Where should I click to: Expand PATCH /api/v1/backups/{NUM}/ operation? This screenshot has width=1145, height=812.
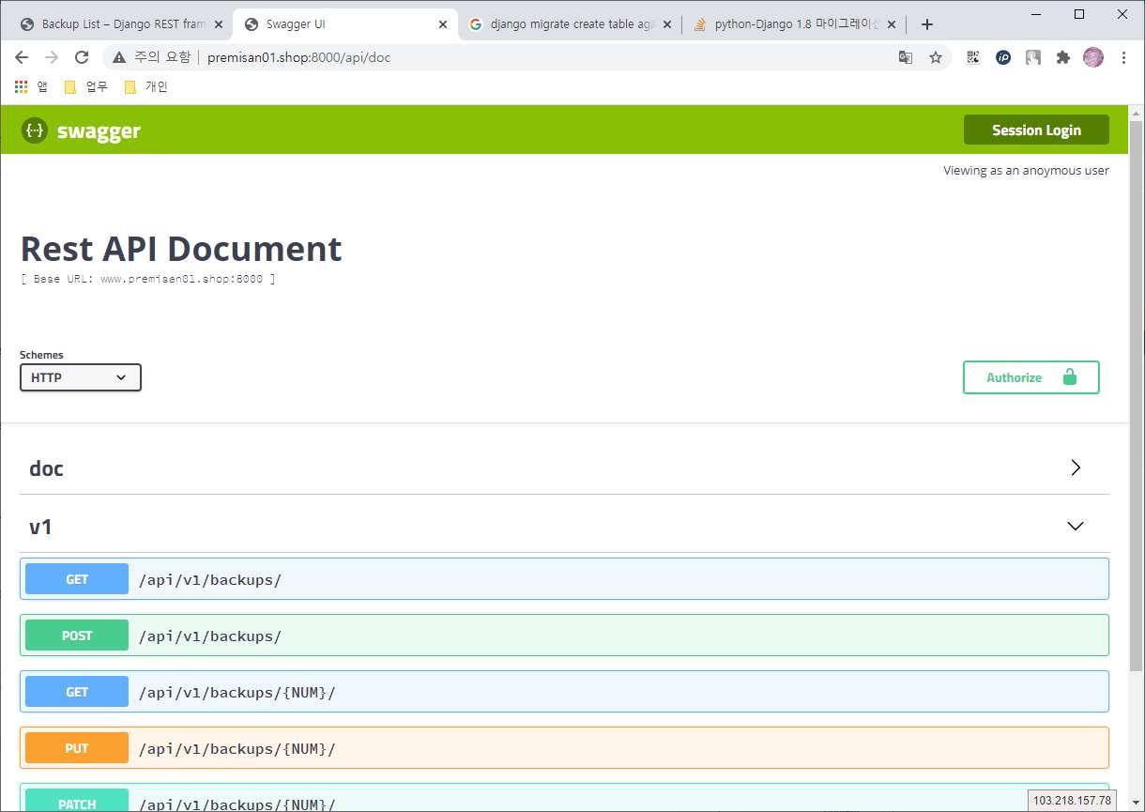pos(564,797)
